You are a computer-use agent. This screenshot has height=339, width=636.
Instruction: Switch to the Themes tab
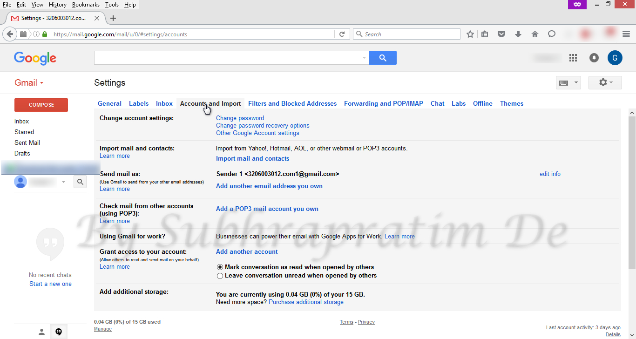click(512, 104)
